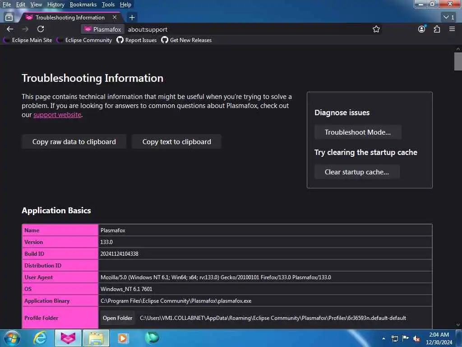Expand the list all tabs dropdown
Viewport: 462px width, 347px height.
click(x=449, y=18)
